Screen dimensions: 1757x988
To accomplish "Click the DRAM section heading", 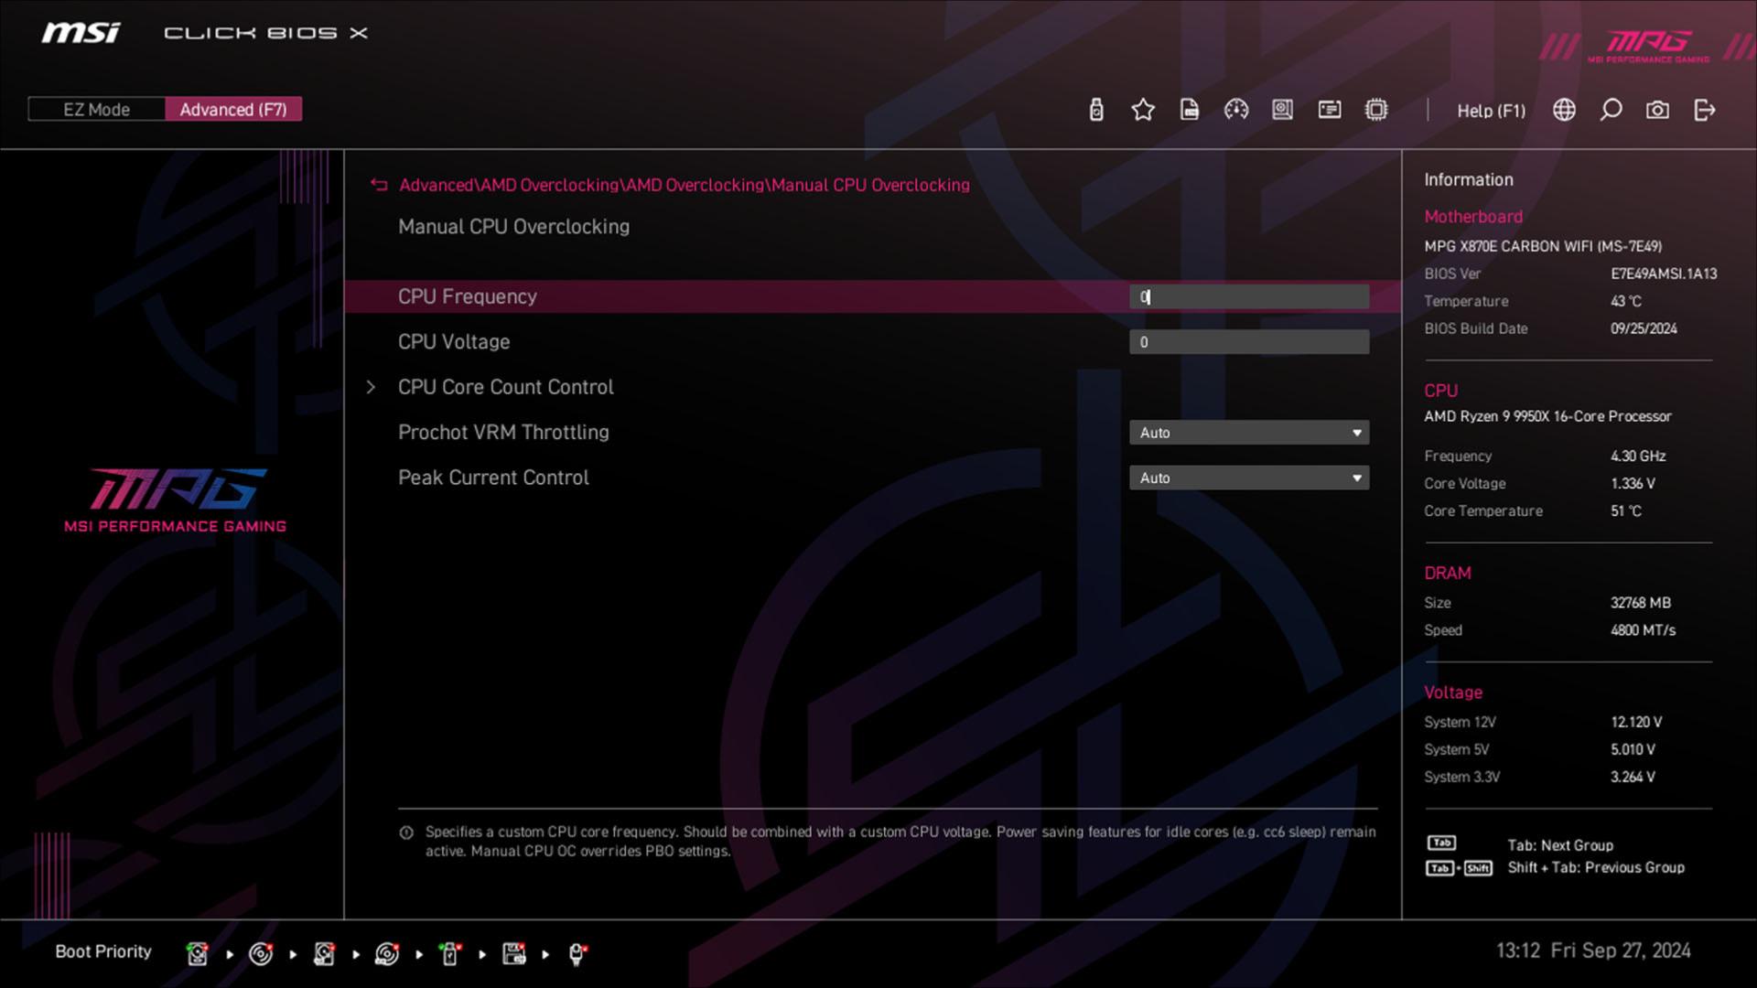I will pos(1448,573).
